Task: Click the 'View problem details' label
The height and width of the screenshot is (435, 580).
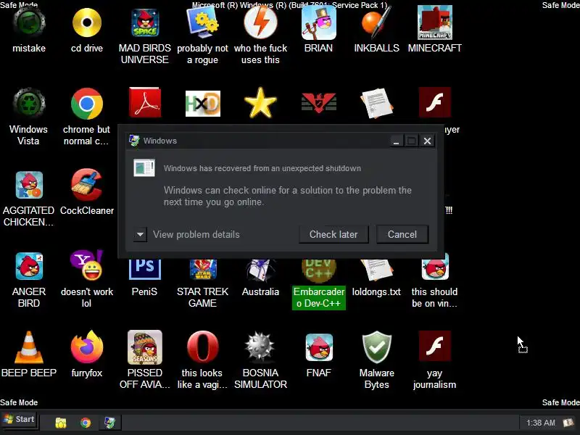Action: point(196,234)
